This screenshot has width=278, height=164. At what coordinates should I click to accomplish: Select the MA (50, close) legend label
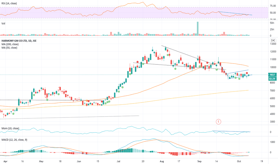[10, 48]
